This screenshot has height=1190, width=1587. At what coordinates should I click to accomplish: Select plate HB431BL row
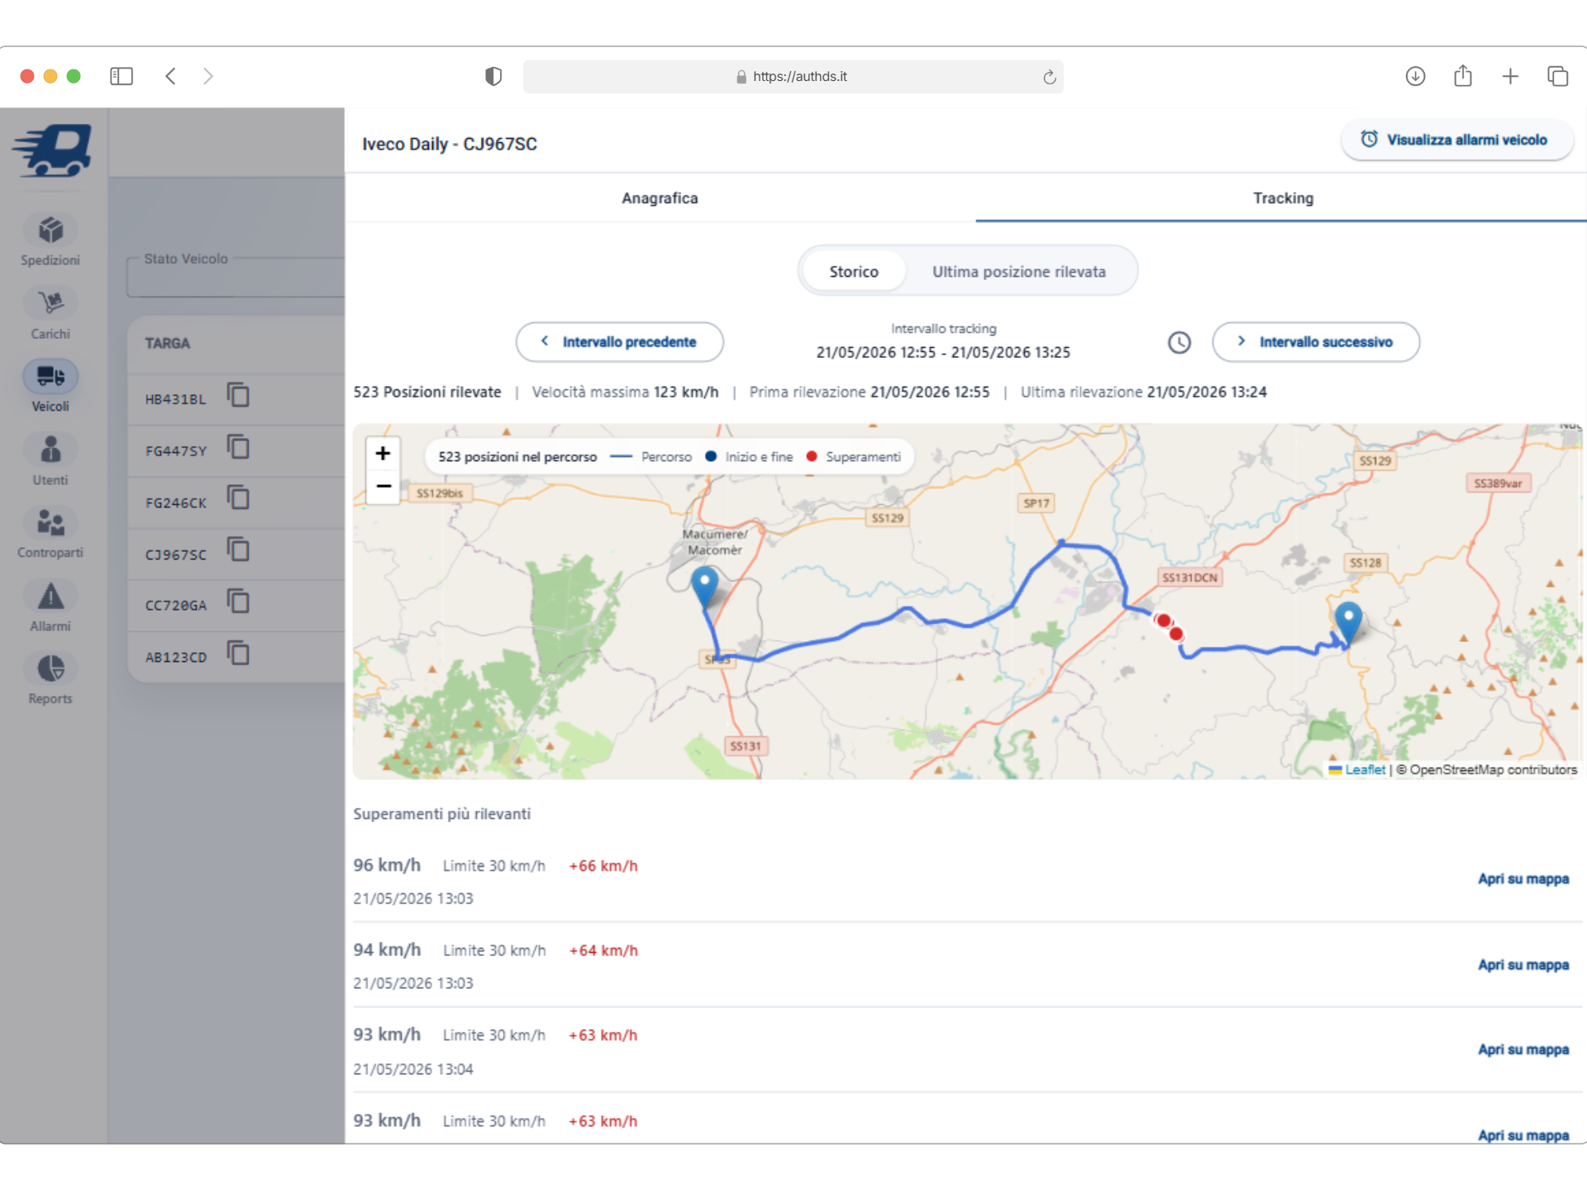236,398
